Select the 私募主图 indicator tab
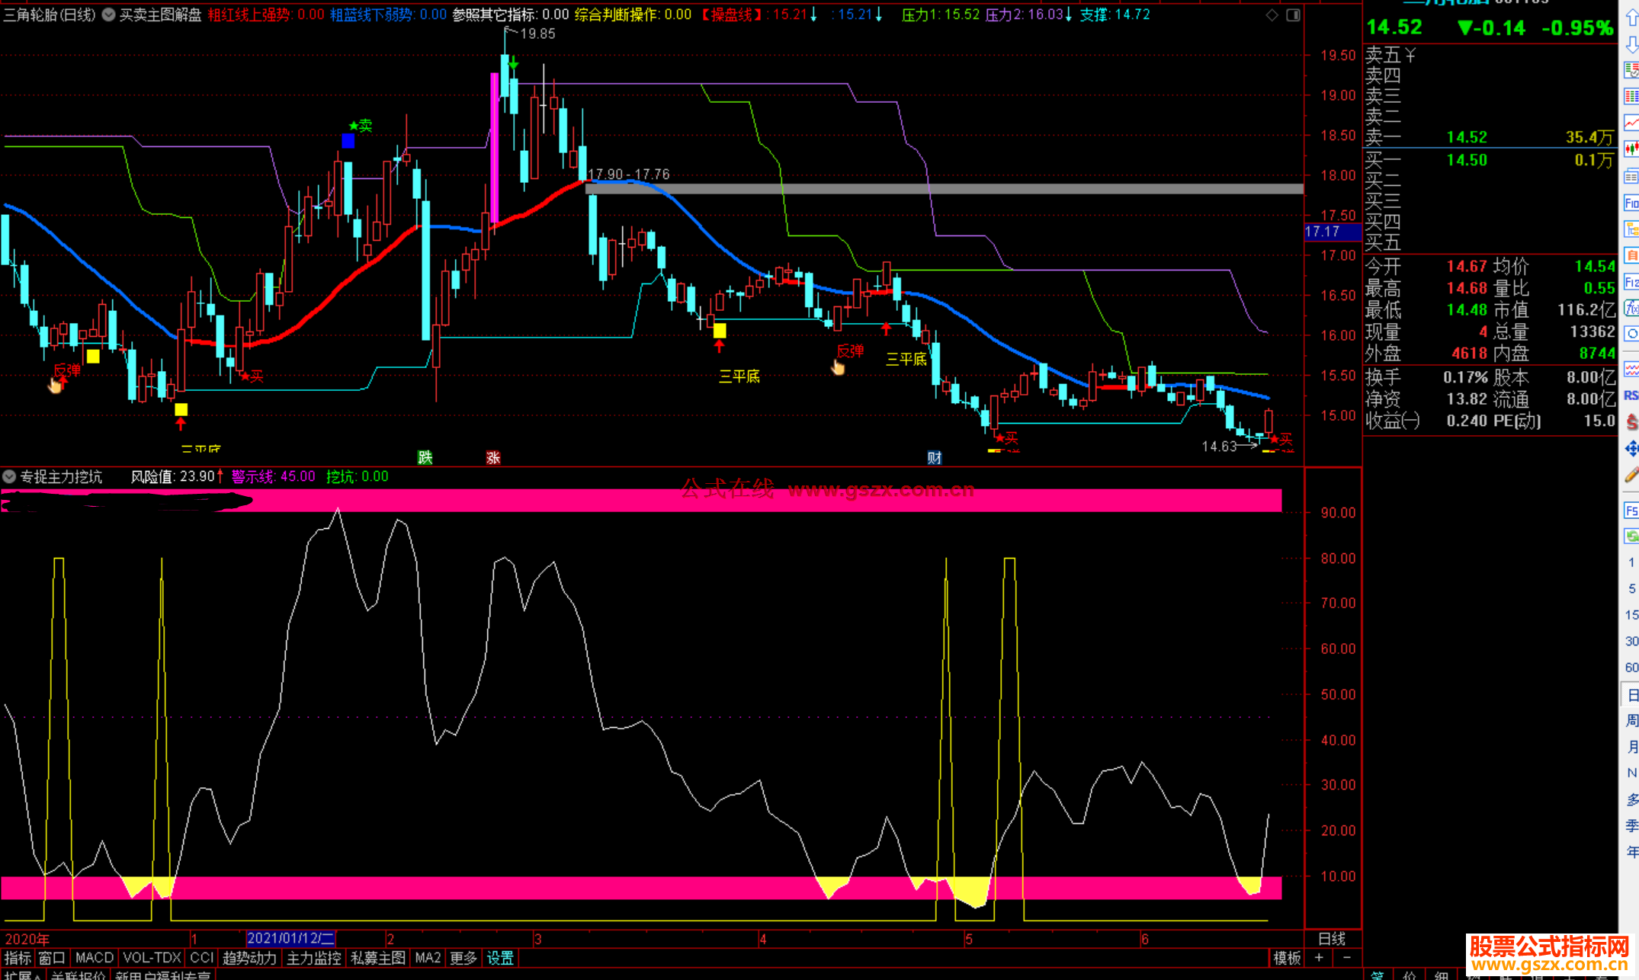 click(377, 958)
